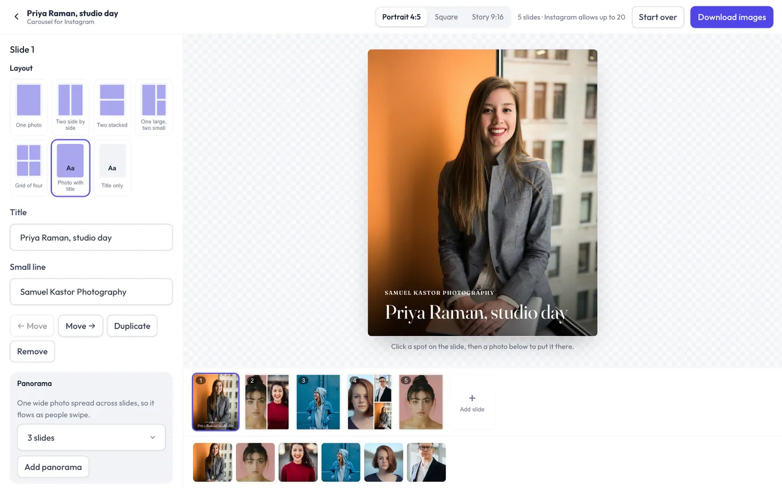This screenshot has width=782, height=488.
Task: Pick the hair bun portrait in the photo library
Action: point(255,462)
